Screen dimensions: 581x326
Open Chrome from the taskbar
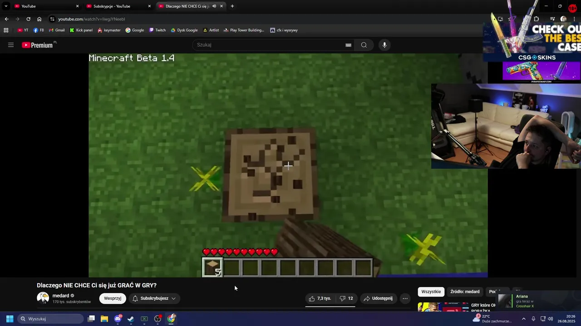171,319
